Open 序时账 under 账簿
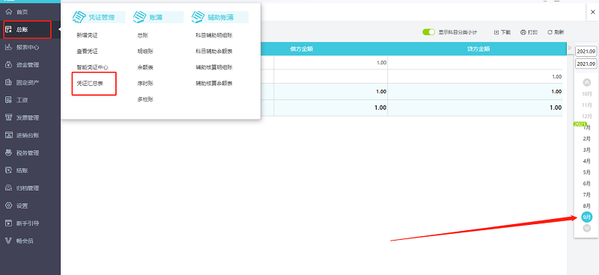 (x=145, y=83)
